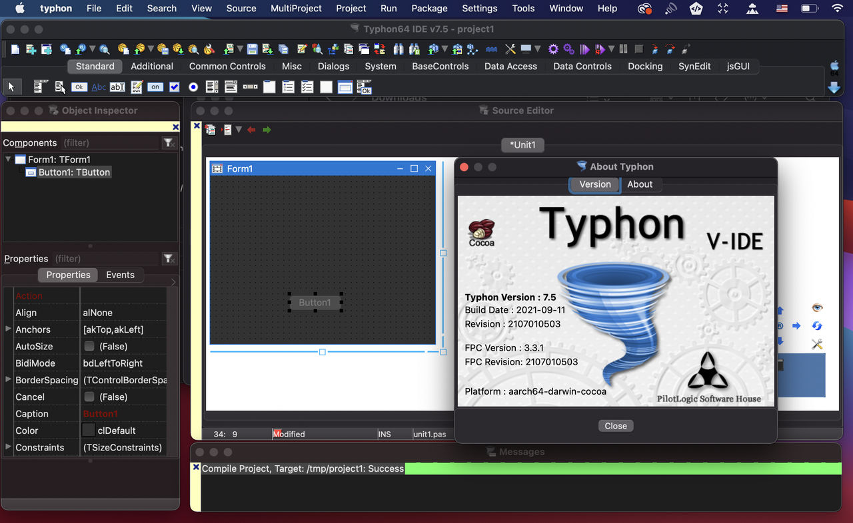Expand the BorderSpacing property
Image resolution: width=853 pixels, height=523 pixels.
8,379
